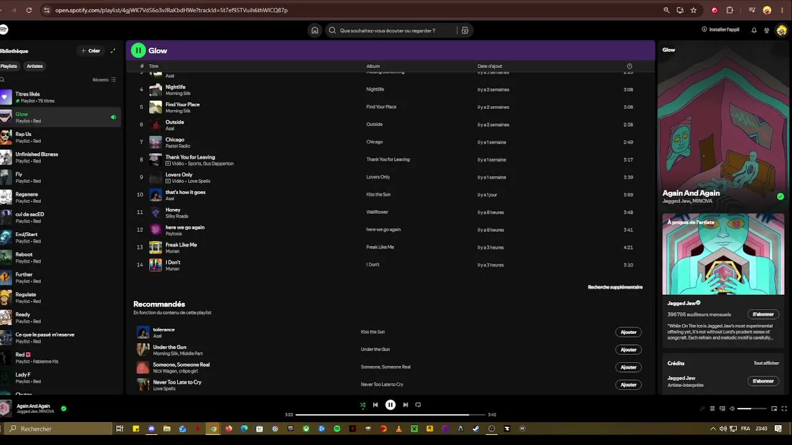Toggle liked check next to Again And Again in player bar
Image resolution: width=792 pixels, height=445 pixels.
(64, 409)
